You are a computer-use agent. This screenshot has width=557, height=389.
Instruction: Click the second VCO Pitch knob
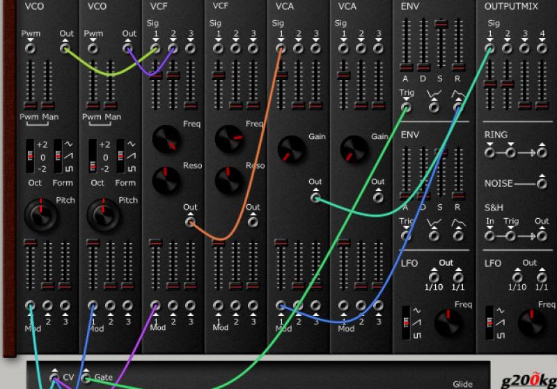point(103,215)
